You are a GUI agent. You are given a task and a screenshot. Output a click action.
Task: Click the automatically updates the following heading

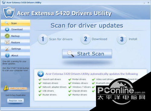pos(92,74)
